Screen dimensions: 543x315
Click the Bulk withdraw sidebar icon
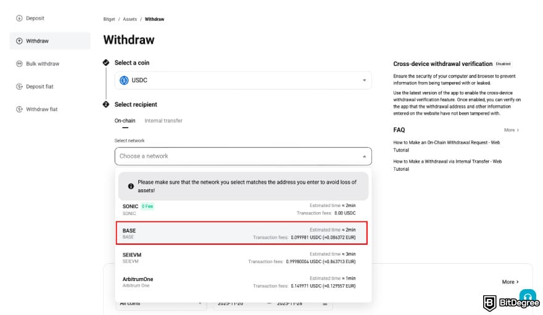pyautogui.click(x=19, y=63)
